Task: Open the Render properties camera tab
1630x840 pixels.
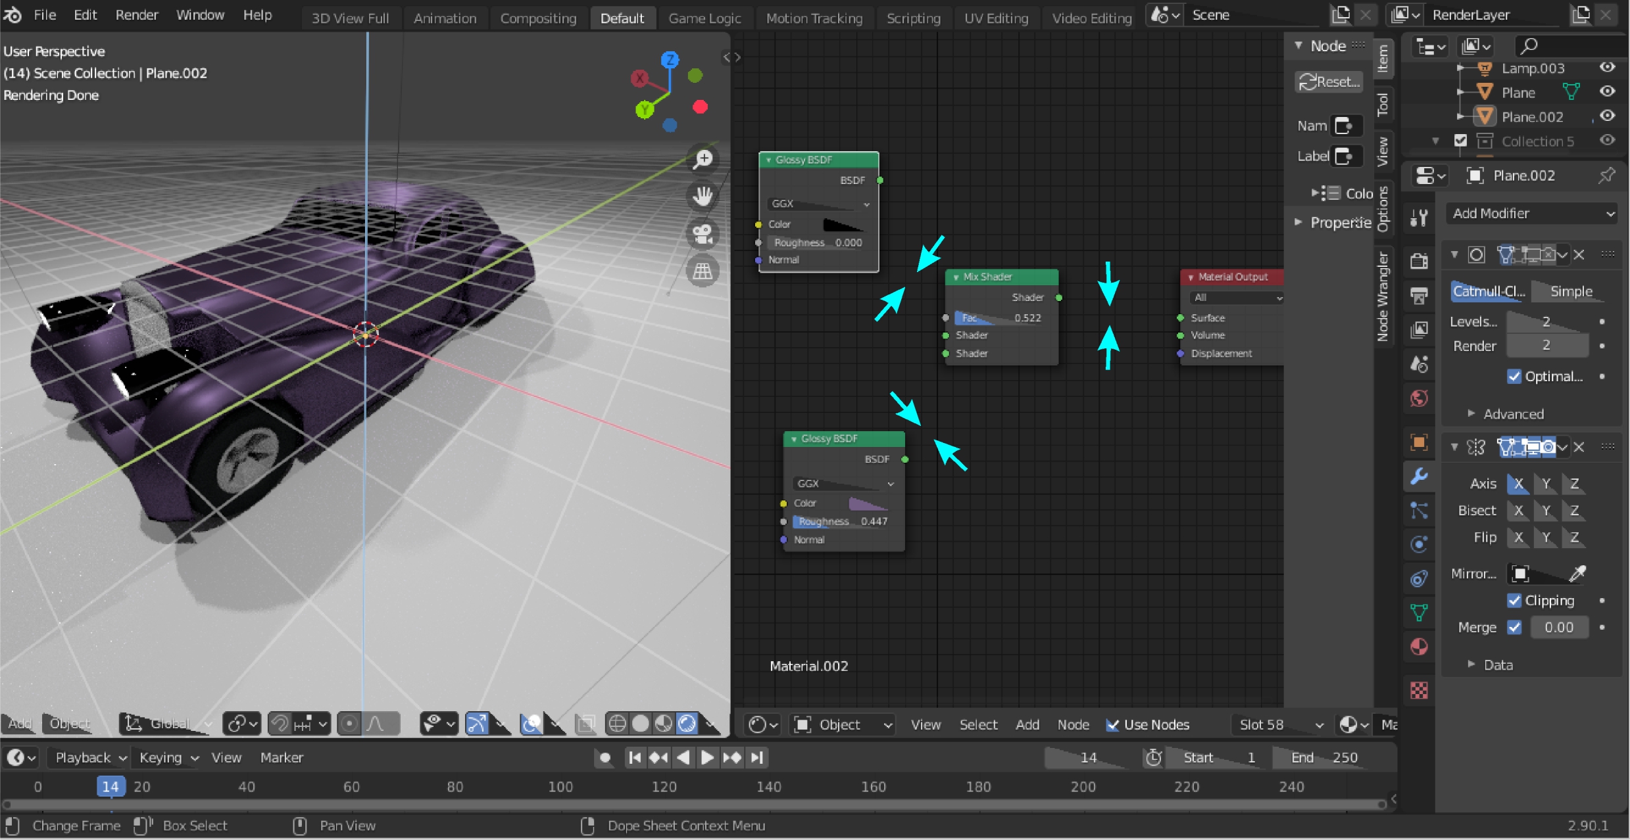Action: click(x=1419, y=261)
